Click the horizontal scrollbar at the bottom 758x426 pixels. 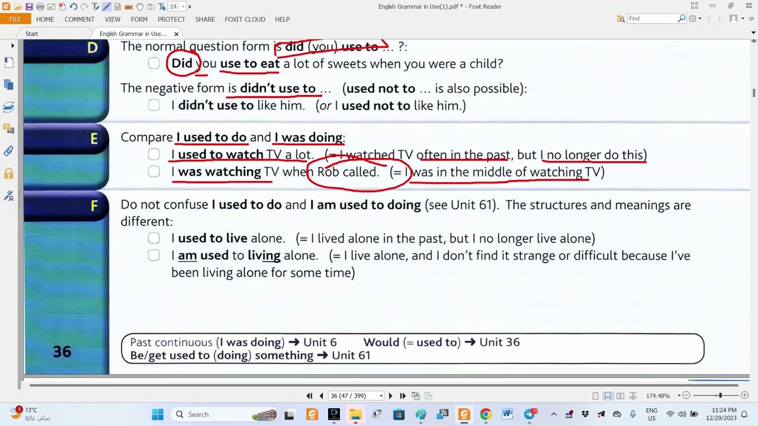point(385,385)
